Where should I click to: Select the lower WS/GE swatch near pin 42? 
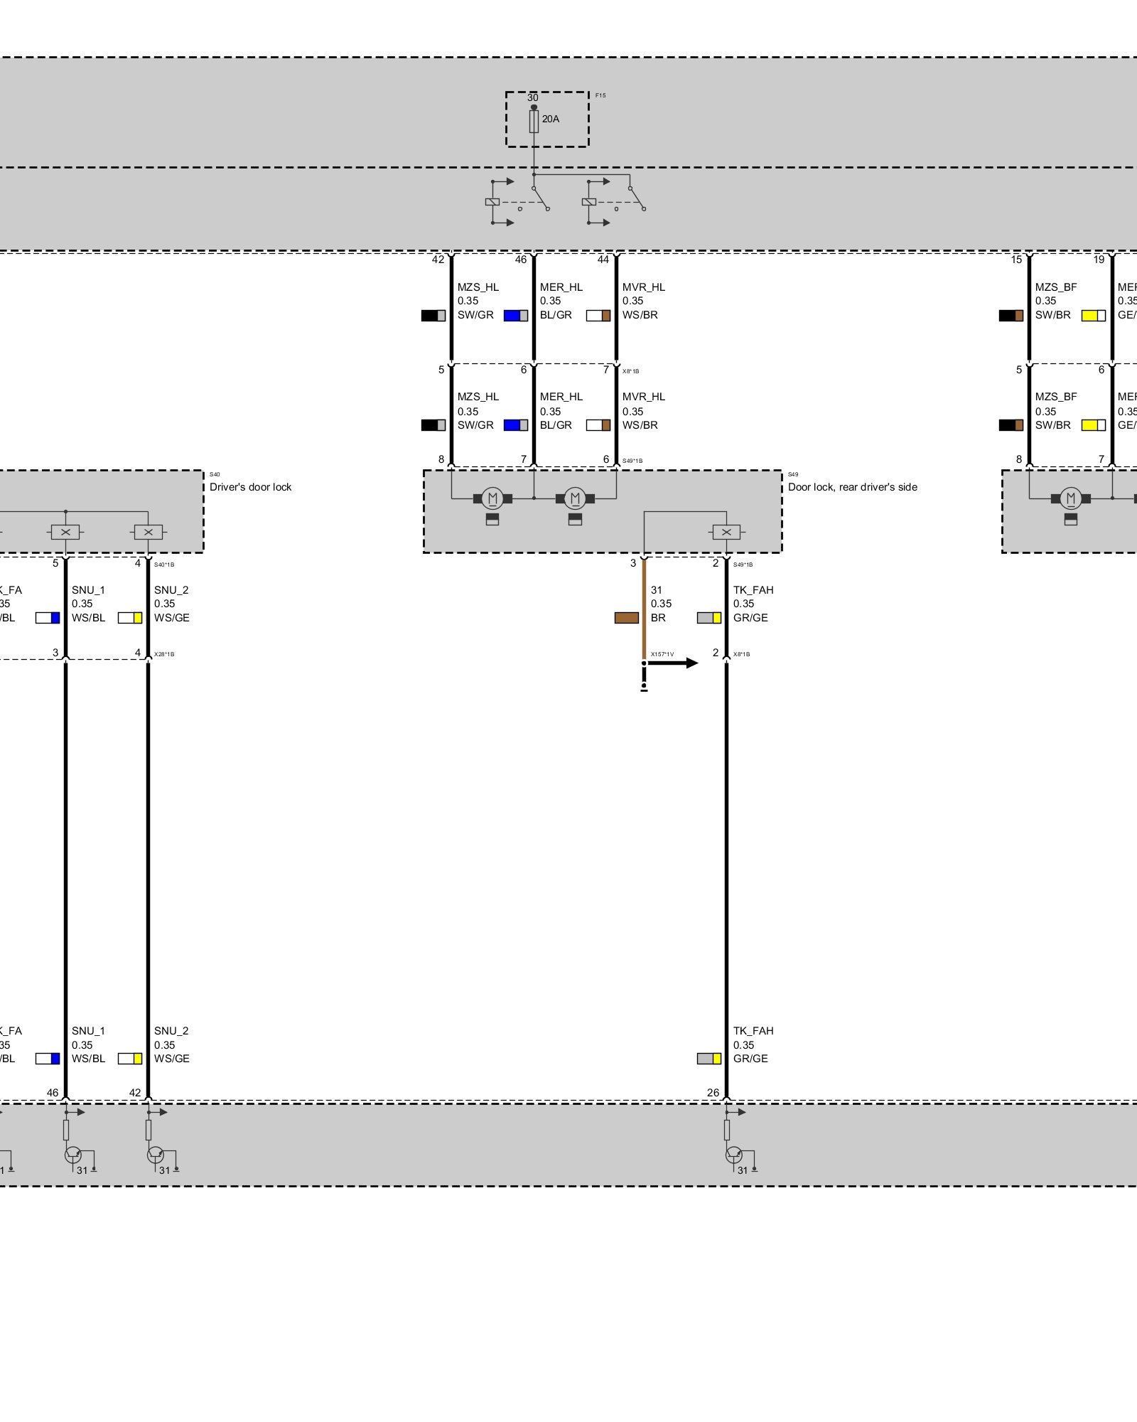pyautogui.click(x=130, y=1059)
